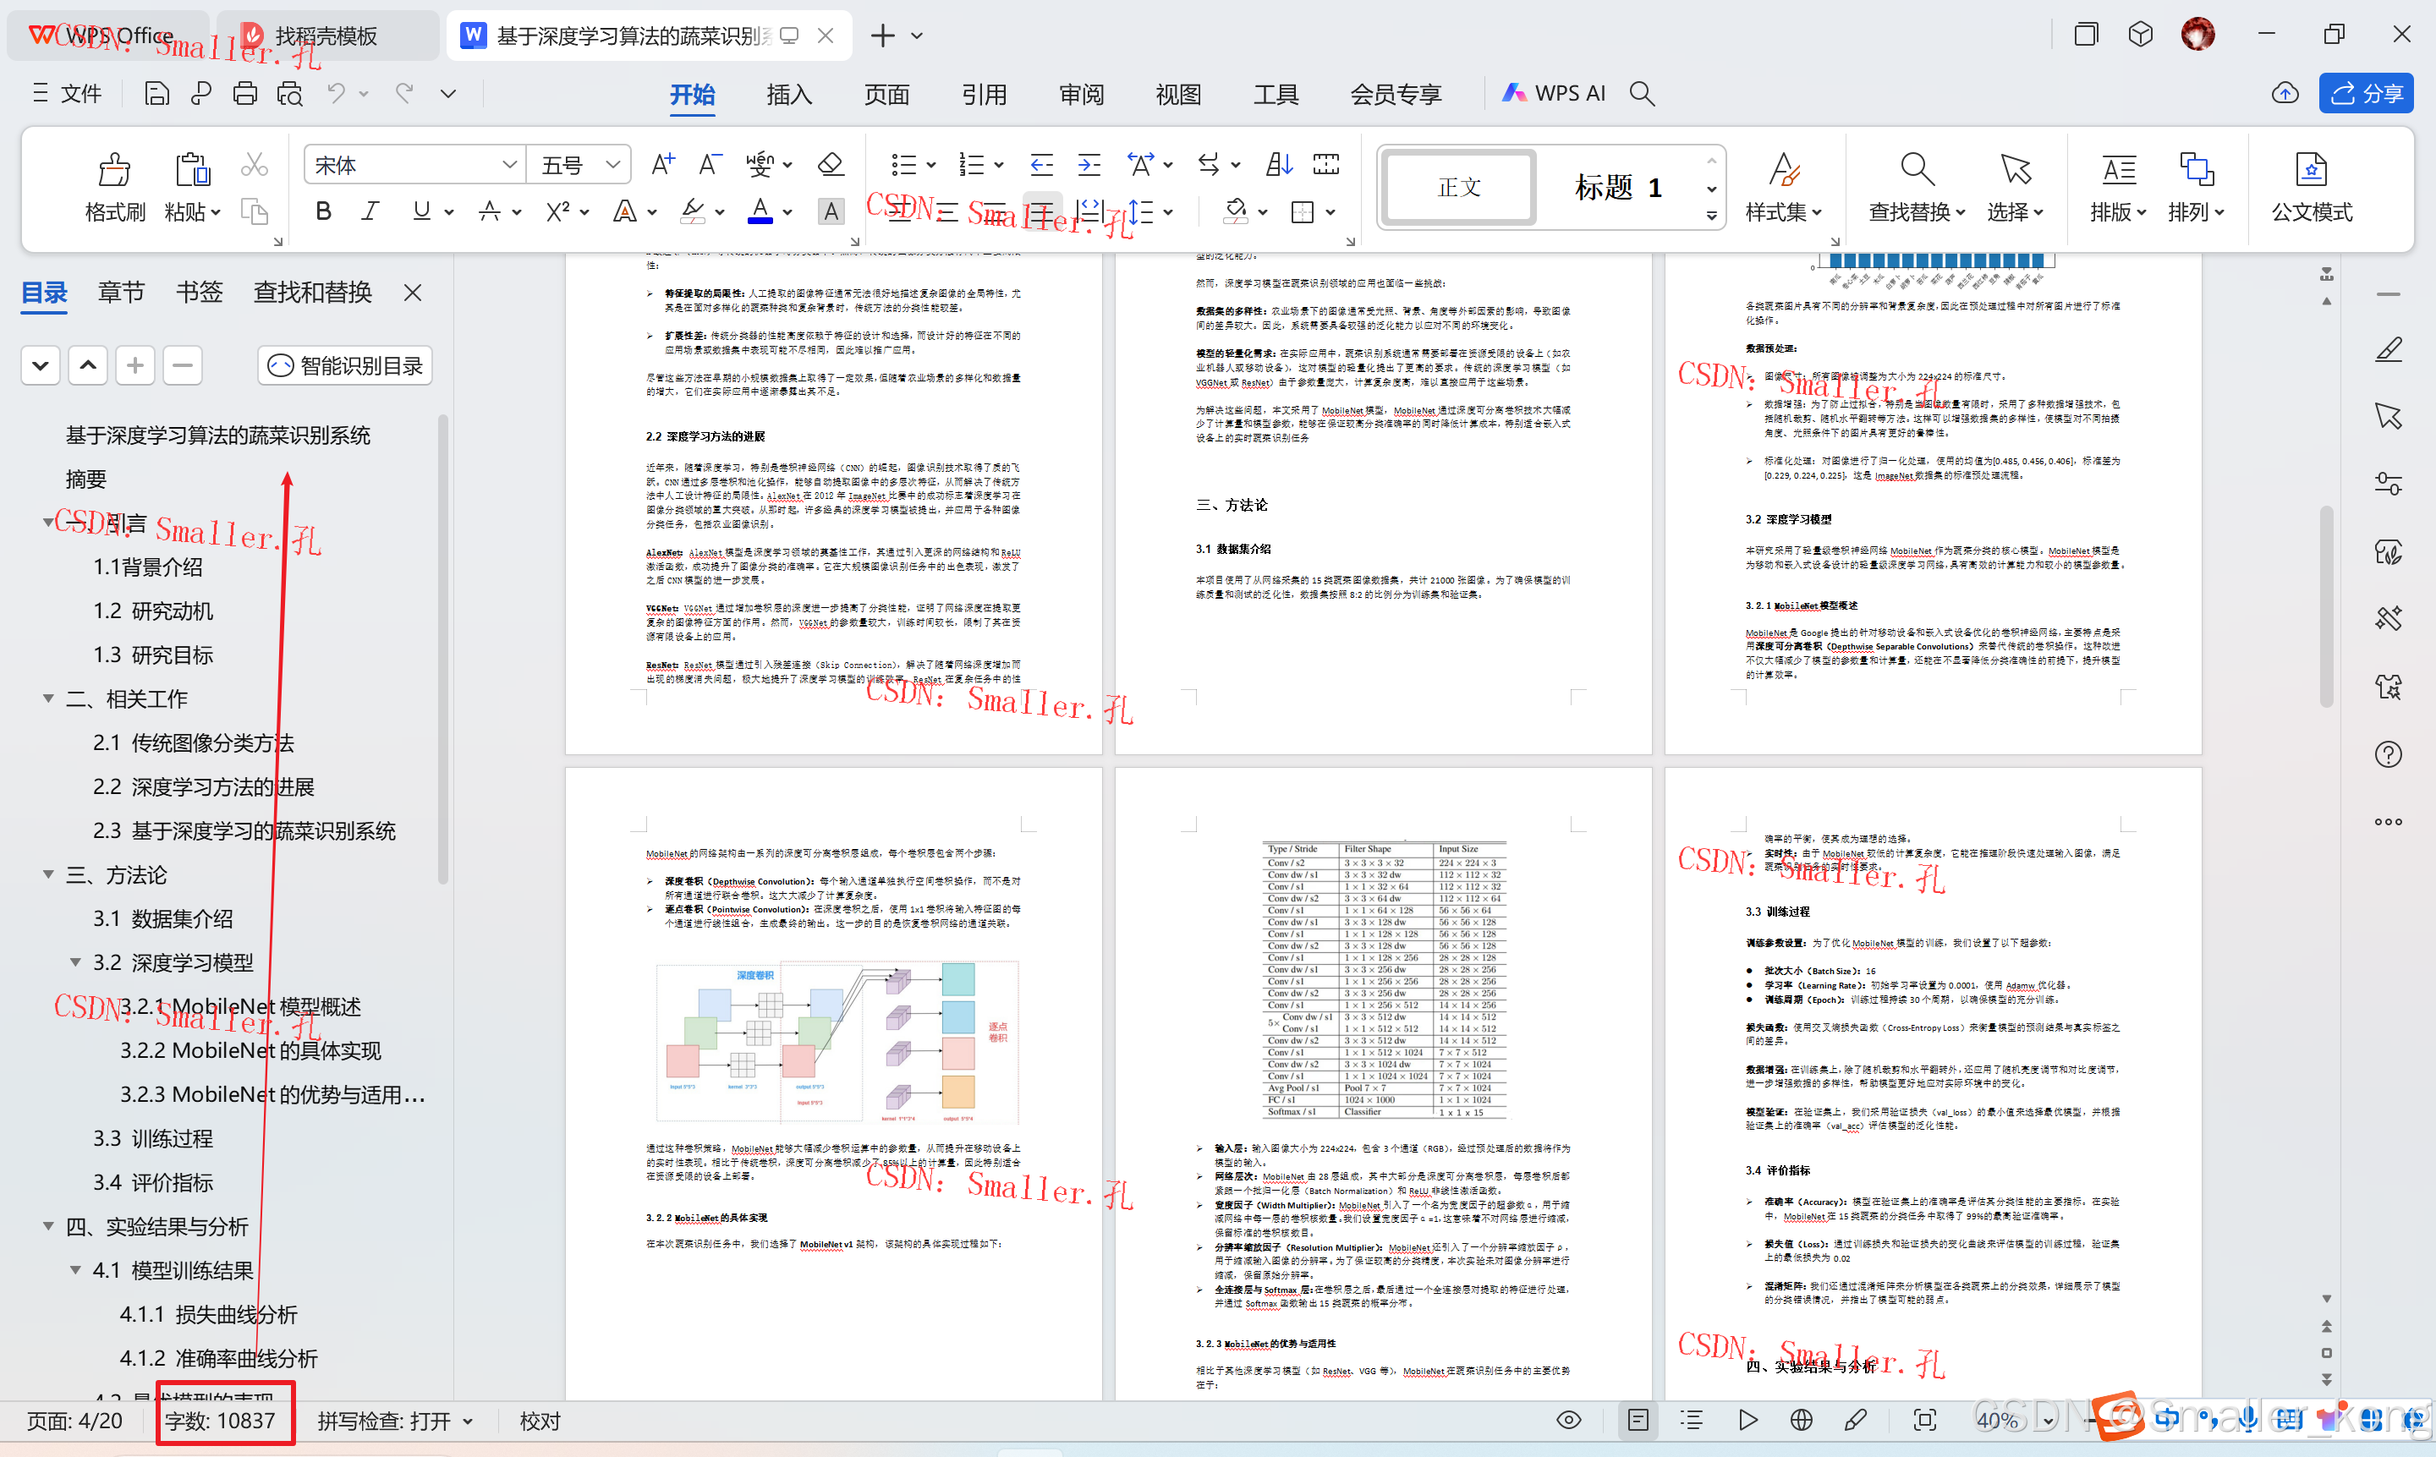Toggle eye protection mode in status bar
Image resolution: width=2436 pixels, height=1457 pixels.
[x=1568, y=1420]
